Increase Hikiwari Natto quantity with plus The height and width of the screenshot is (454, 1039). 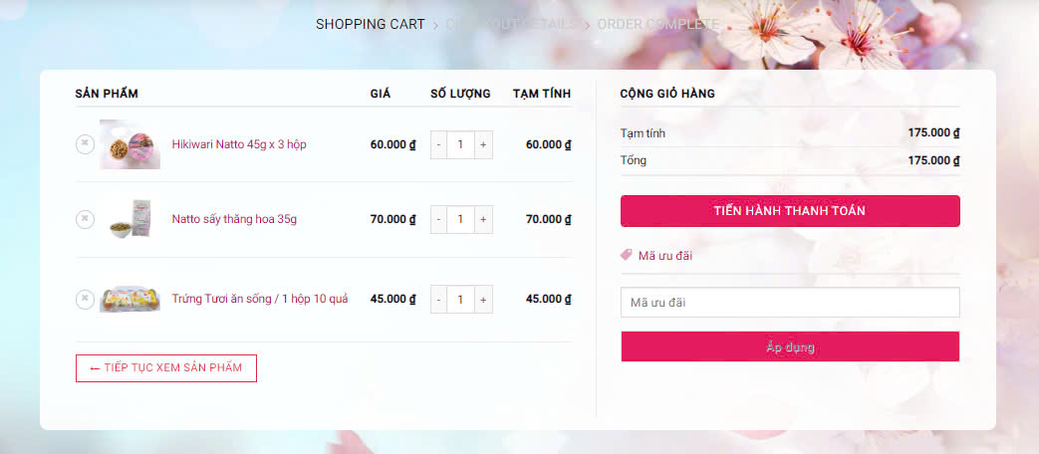pyautogui.click(x=483, y=144)
